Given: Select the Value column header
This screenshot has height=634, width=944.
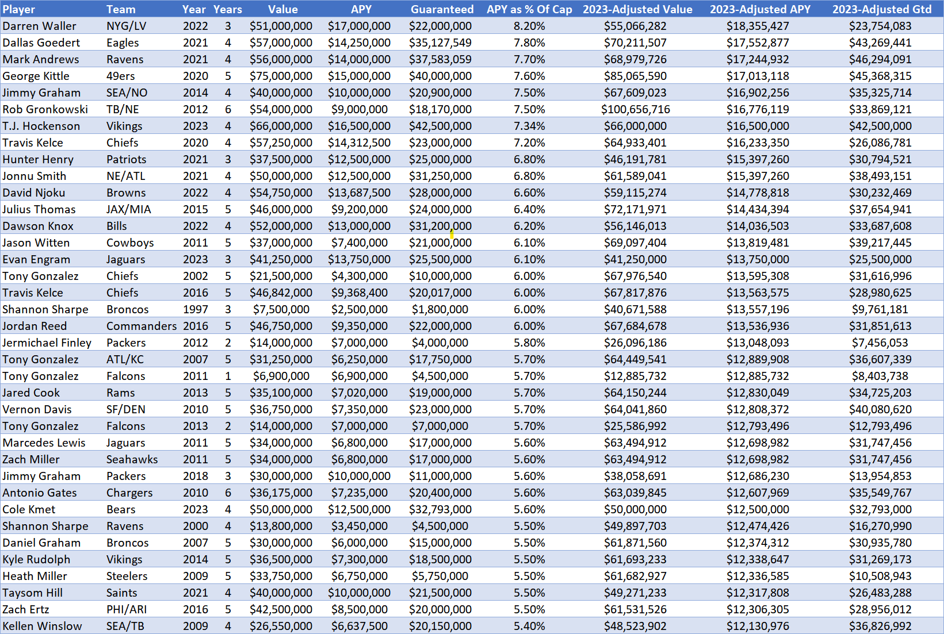Looking at the screenshot, I should tap(283, 9).
